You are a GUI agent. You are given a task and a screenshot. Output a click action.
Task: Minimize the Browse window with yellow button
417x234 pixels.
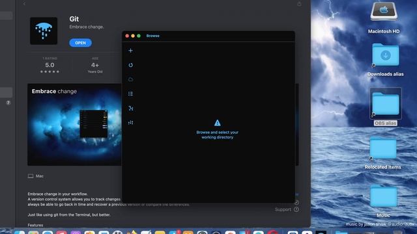pos(133,36)
